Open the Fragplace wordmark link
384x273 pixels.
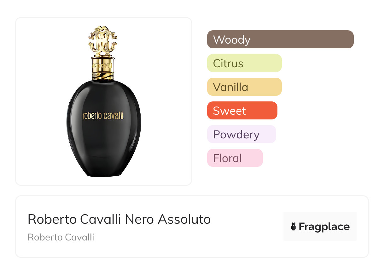click(x=324, y=227)
